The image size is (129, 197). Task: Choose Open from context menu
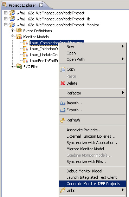click(x=92, y=53)
